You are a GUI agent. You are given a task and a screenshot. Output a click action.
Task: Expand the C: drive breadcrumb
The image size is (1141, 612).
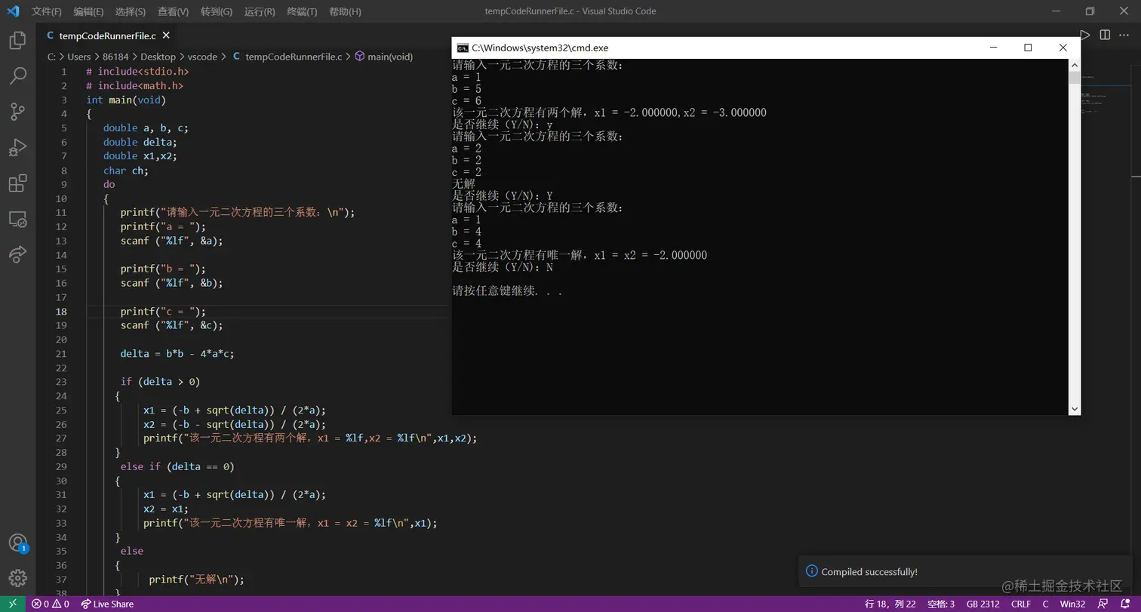click(x=51, y=57)
